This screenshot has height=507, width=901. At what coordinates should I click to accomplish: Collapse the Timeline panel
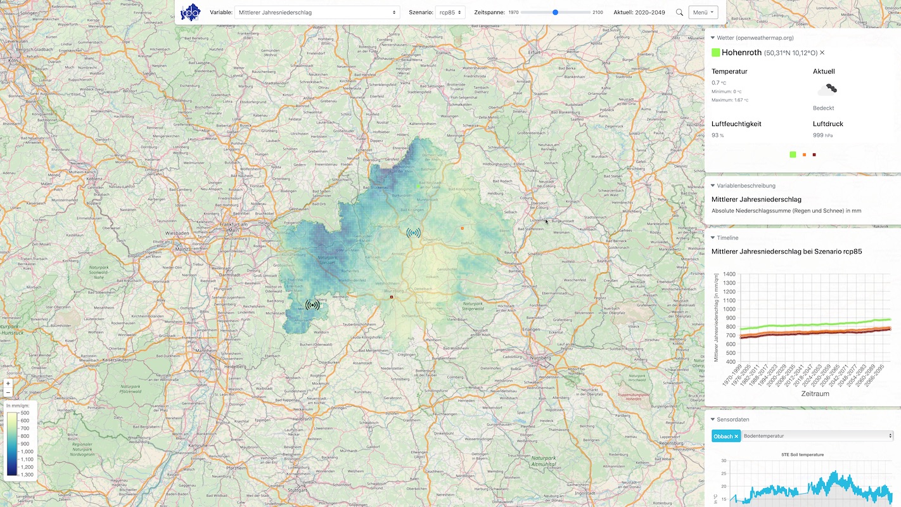pyautogui.click(x=713, y=238)
